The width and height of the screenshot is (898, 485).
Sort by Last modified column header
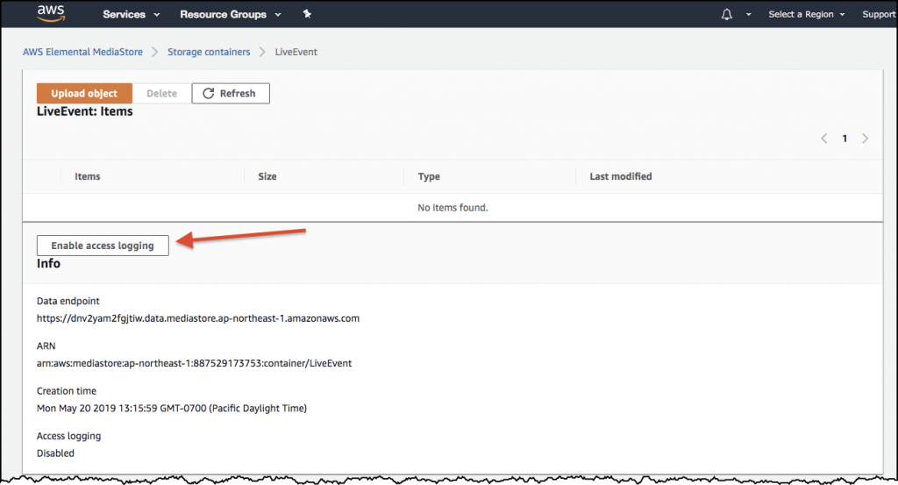tap(621, 176)
